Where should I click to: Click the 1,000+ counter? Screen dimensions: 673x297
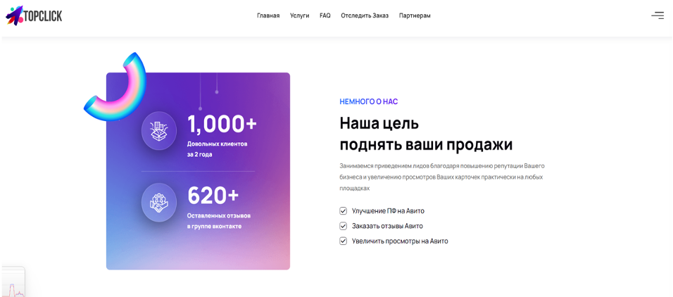[222, 125]
